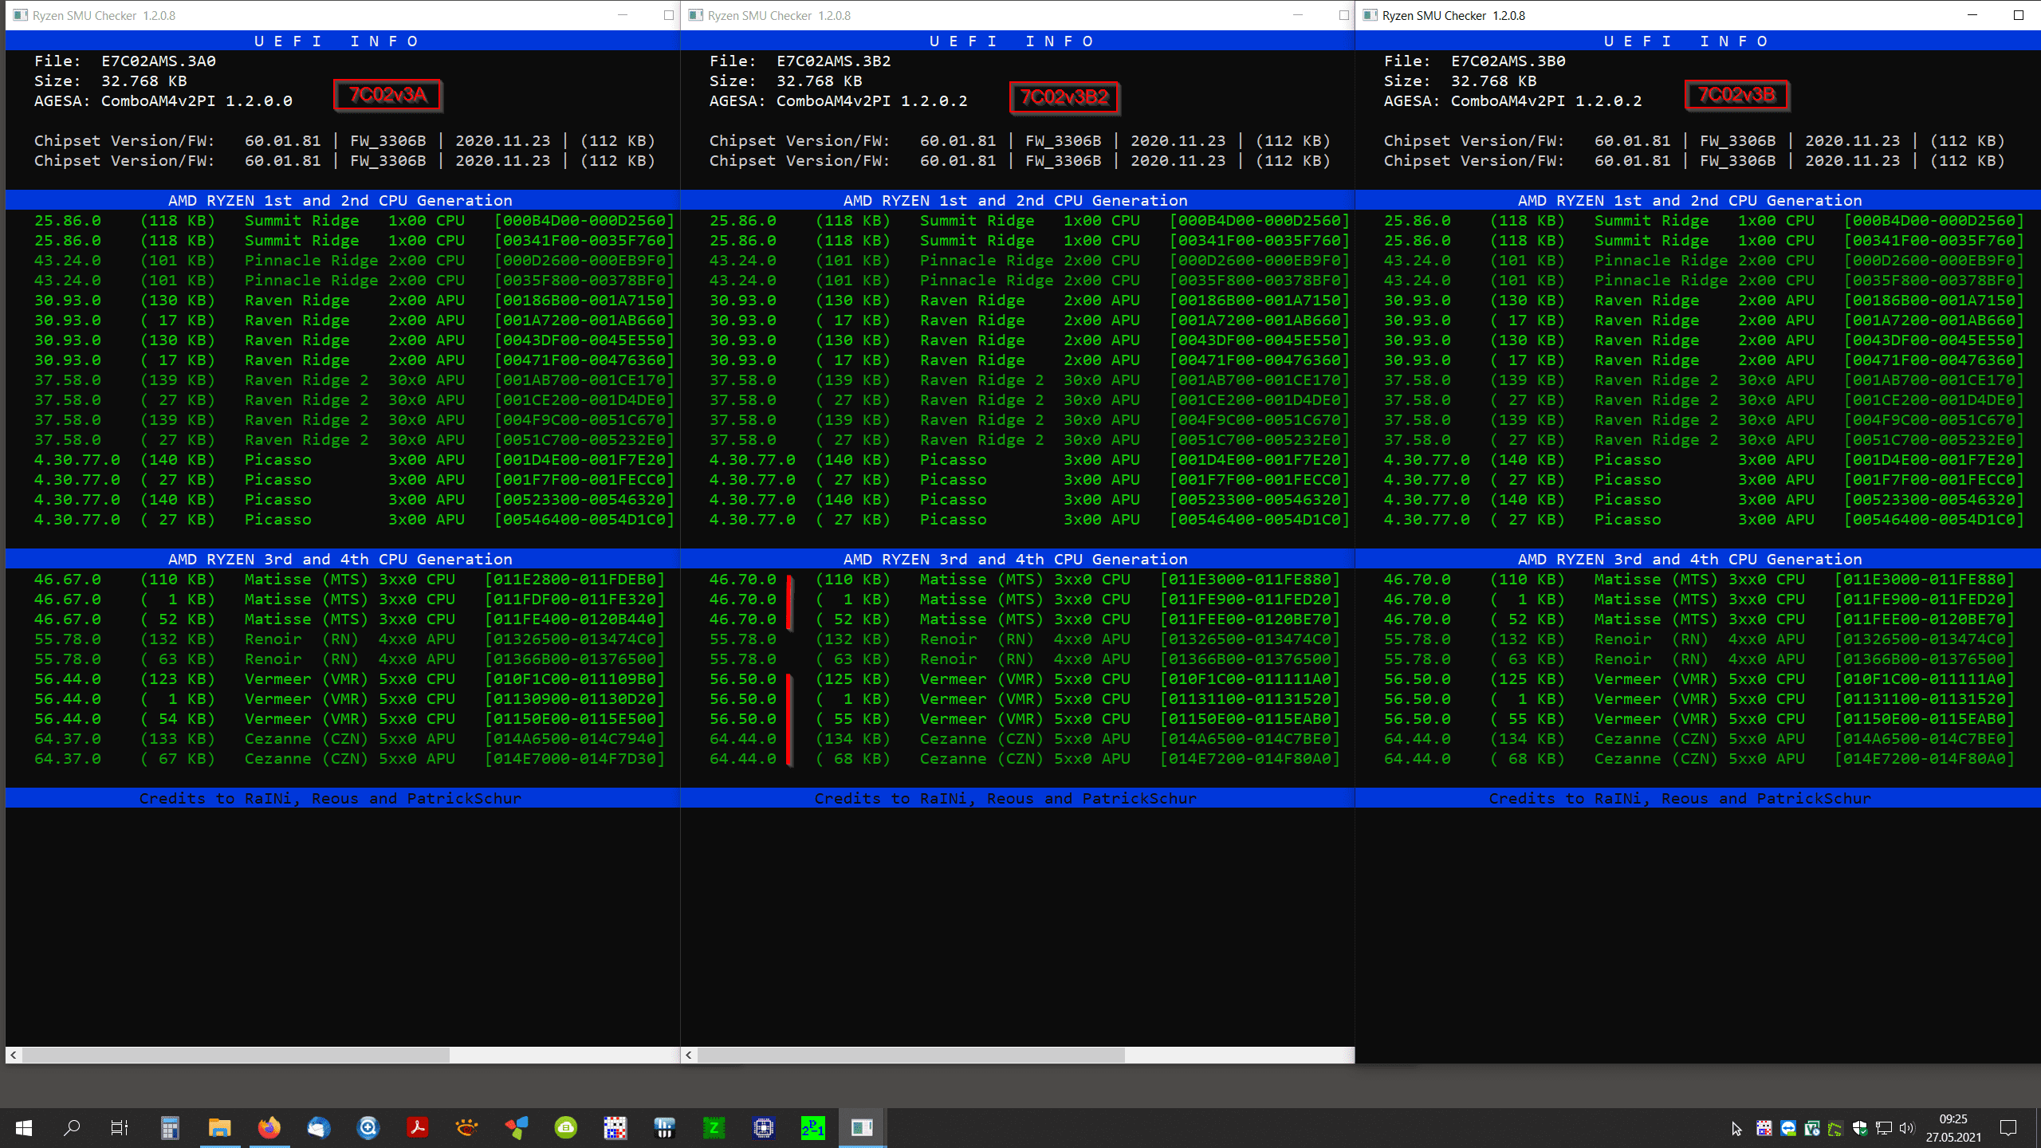The width and height of the screenshot is (2041, 1148).
Task: Switch to Firefox on the taskbar
Action: [x=269, y=1127]
